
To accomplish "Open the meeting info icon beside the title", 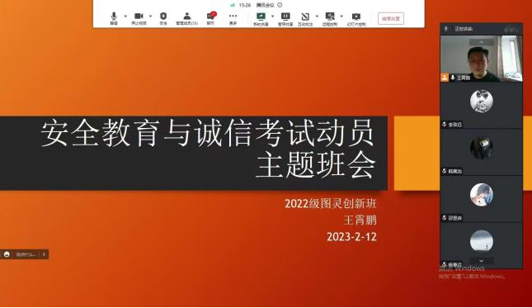I will coord(280,5).
